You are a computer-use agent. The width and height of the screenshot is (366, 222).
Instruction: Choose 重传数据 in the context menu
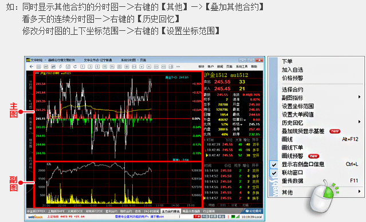point(293,181)
